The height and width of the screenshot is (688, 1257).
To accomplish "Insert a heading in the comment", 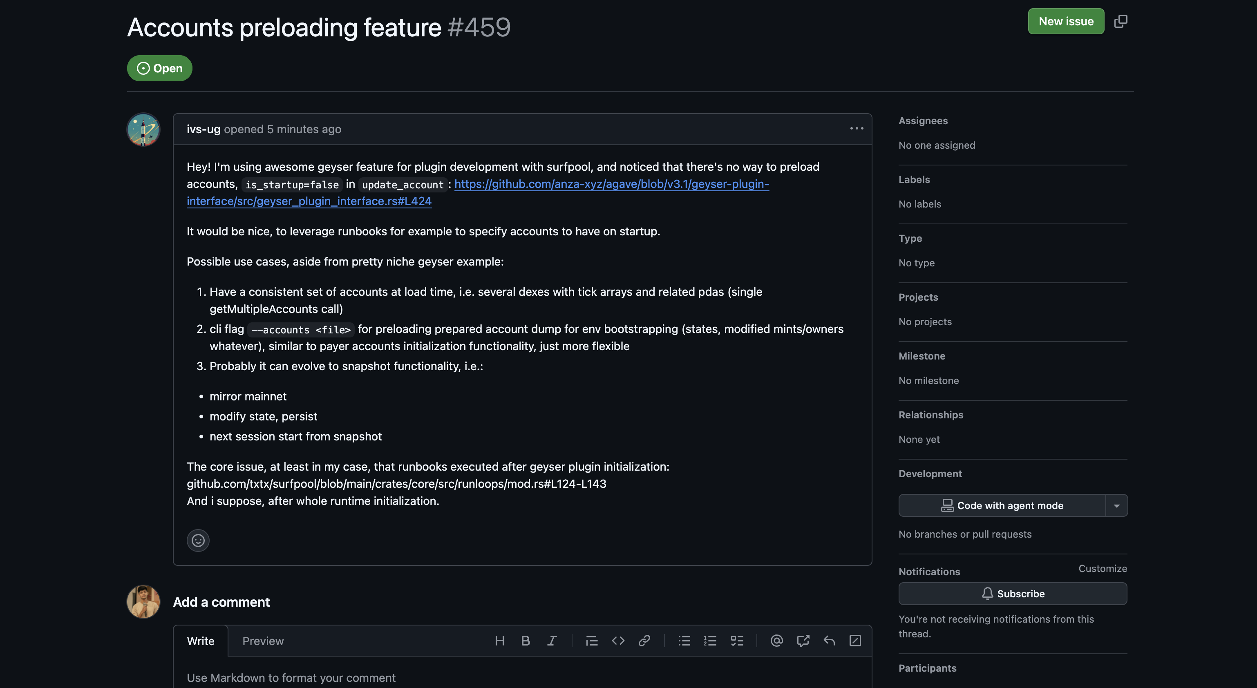I will point(500,641).
